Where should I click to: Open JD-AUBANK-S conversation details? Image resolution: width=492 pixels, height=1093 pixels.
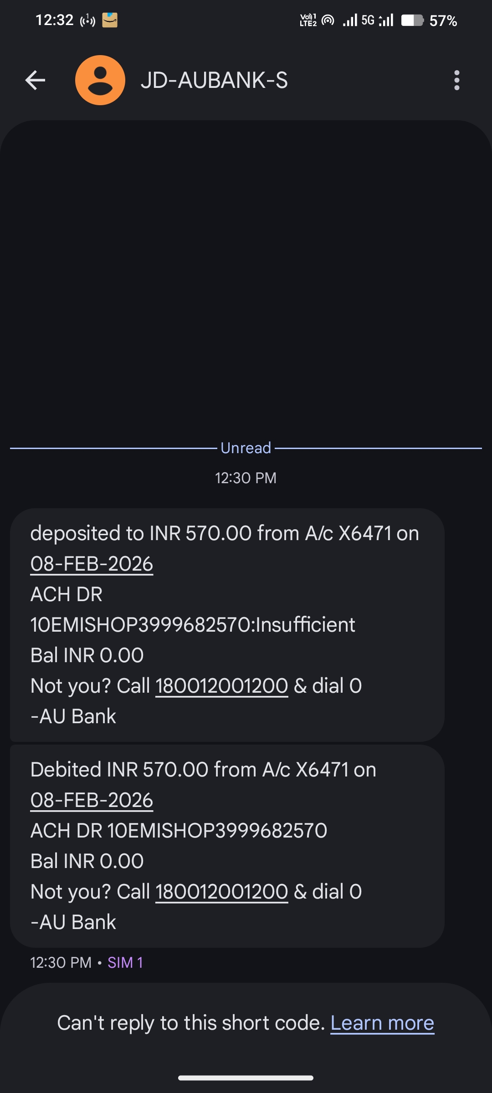[214, 81]
